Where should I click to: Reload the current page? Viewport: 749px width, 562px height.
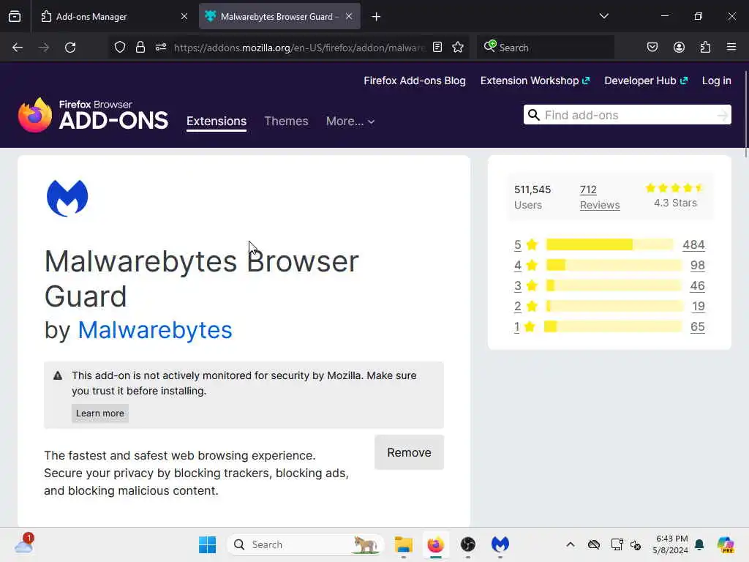pyautogui.click(x=70, y=48)
